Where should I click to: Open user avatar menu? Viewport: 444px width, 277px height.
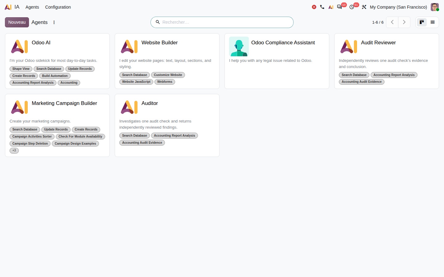click(x=435, y=7)
